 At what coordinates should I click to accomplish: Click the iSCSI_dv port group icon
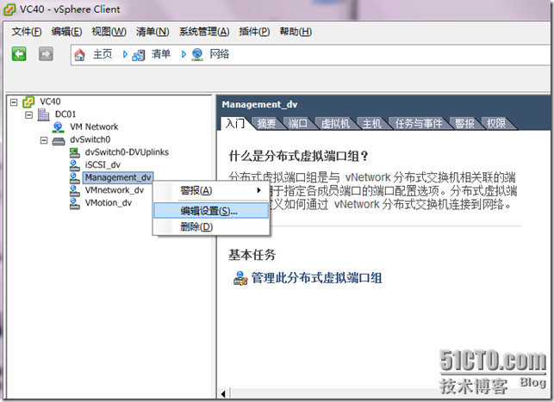pyautogui.click(x=75, y=164)
